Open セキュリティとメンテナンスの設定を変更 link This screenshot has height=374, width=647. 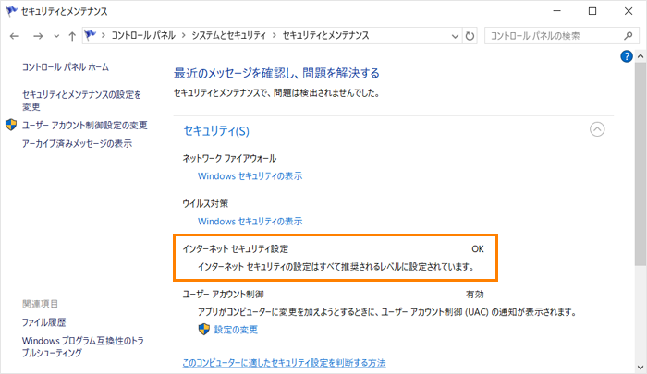click(x=81, y=101)
